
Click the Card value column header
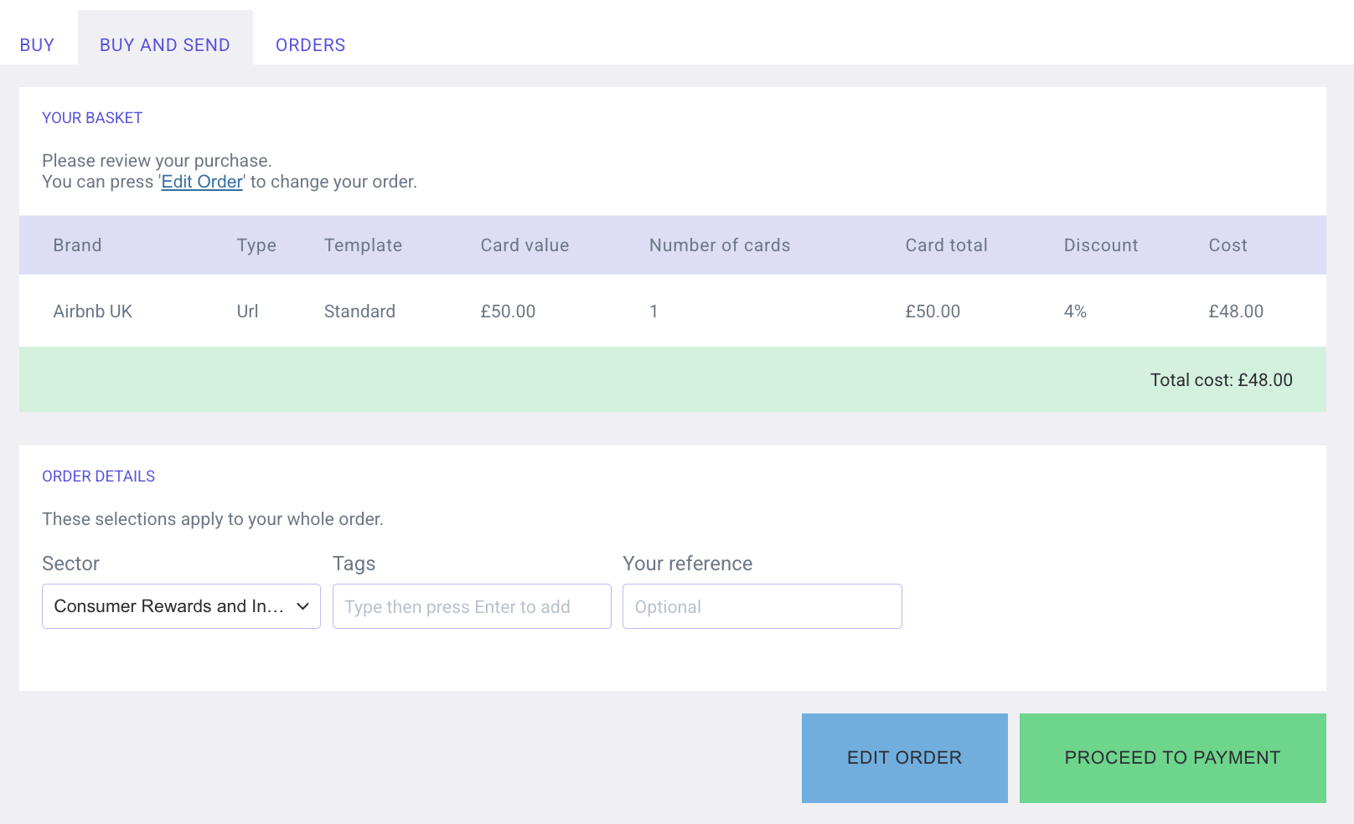[525, 245]
